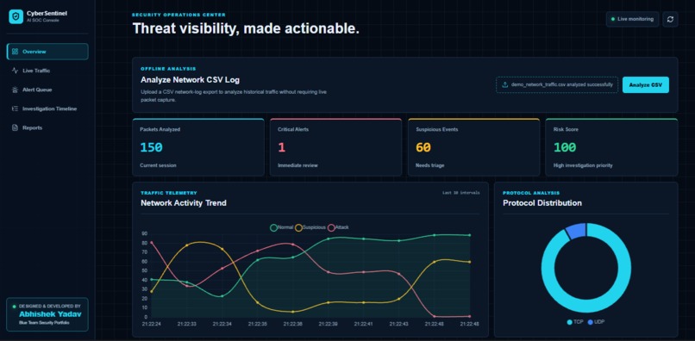Click the CyberSentinel shield logo icon
Image resolution: width=695 pixels, height=341 pixels.
click(x=16, y=16)
